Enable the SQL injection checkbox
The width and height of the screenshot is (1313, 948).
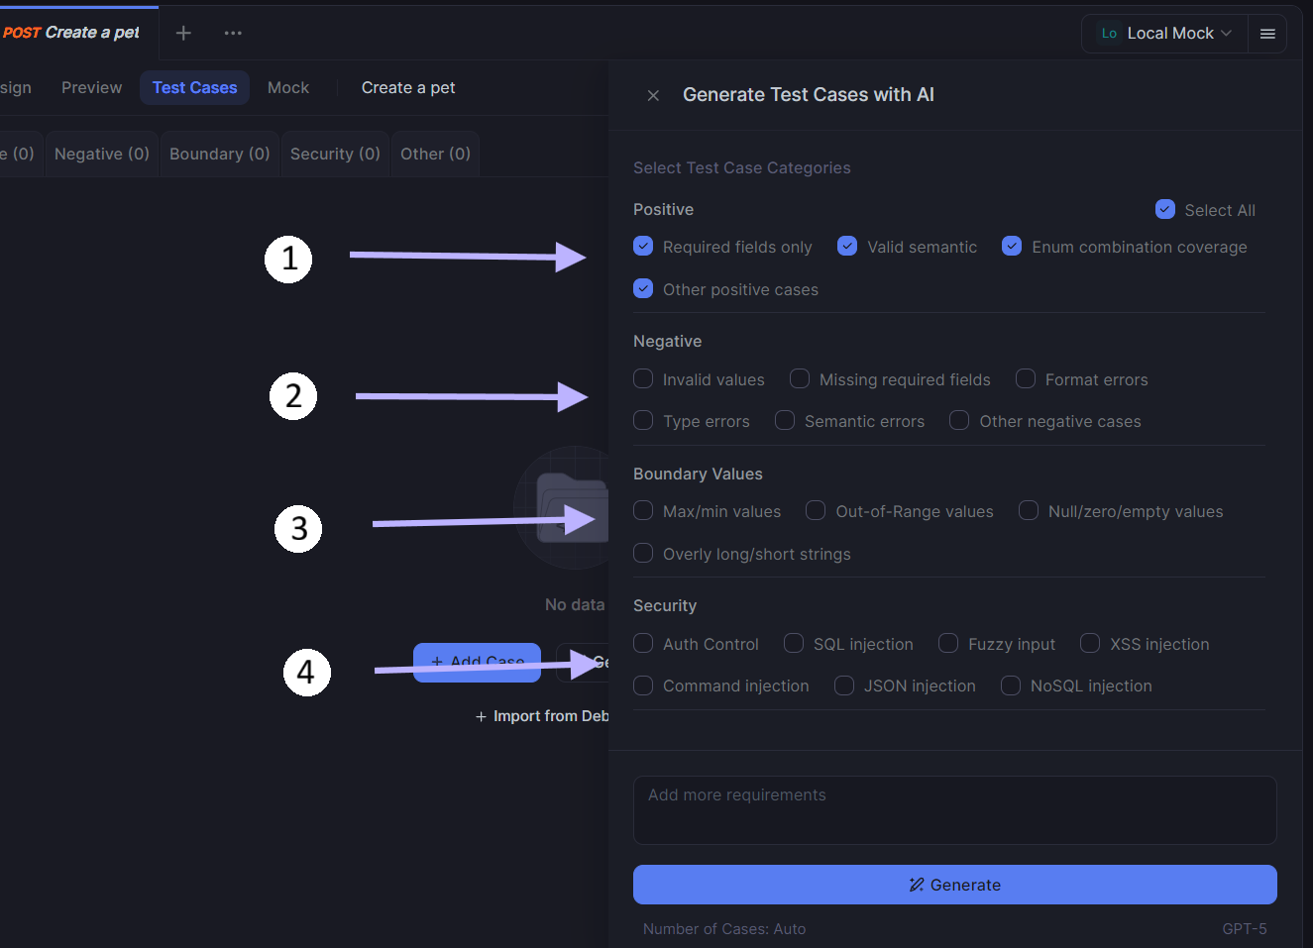coord(794,644)
